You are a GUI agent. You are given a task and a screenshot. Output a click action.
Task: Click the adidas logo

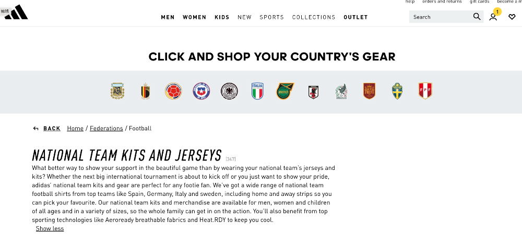(16, 13)
